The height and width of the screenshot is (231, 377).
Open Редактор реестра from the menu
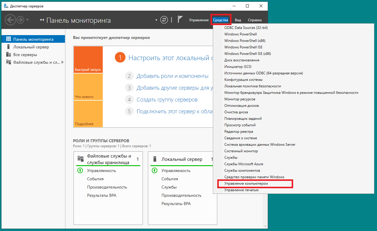[x=239, y=132]
